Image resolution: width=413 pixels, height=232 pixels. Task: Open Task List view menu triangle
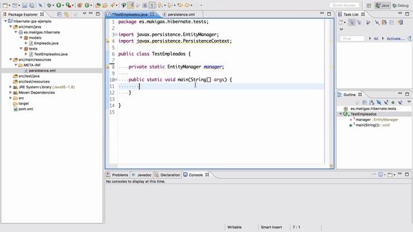coord(341,30)
